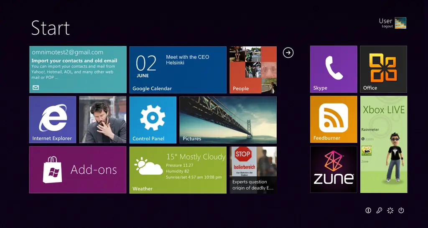Open Google Calendar tile
Viewport: 428px width, 228px height.
(178, 70)
